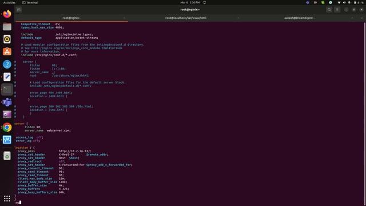Switch to root@nginx:~ tab
The height and width of the screenshot is (206, 366).
(x=71, y=18)
